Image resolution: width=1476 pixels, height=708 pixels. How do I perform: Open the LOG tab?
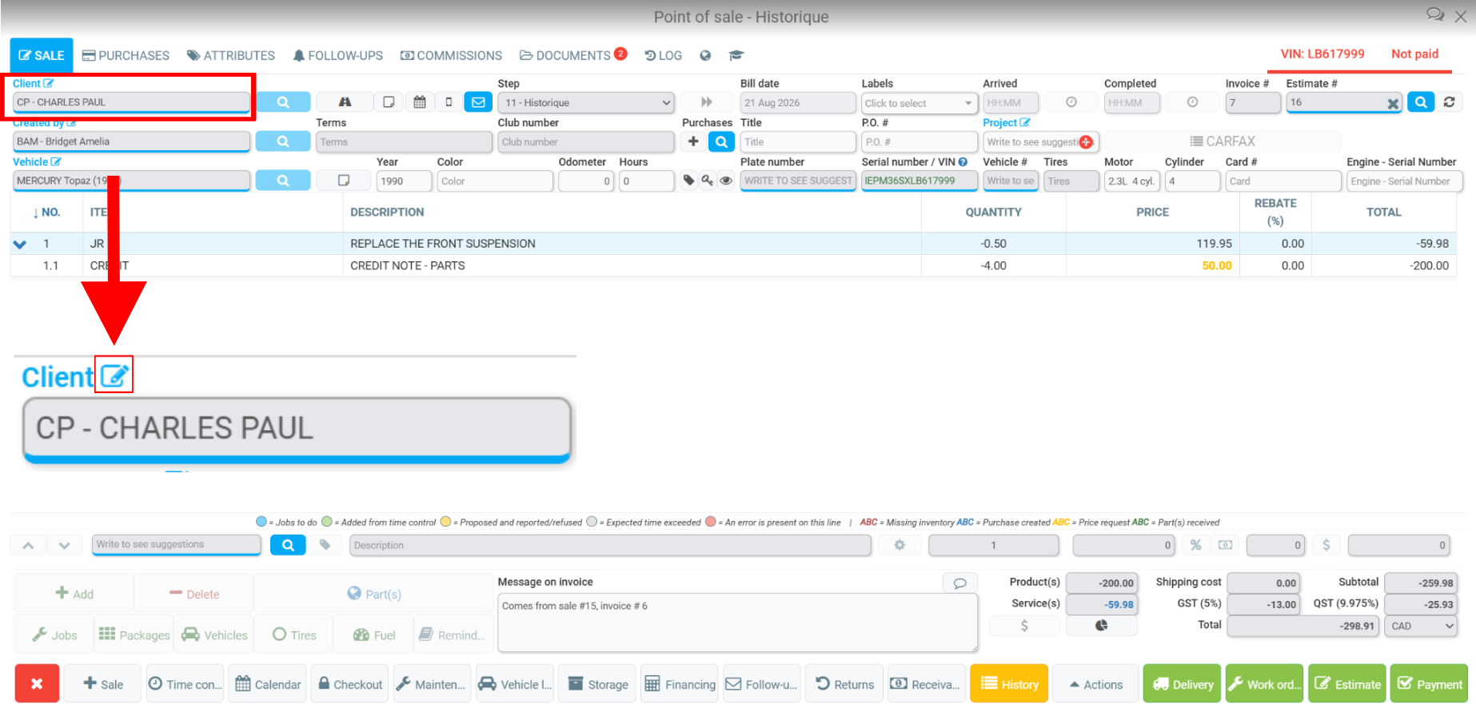click(x=664, y=55)
